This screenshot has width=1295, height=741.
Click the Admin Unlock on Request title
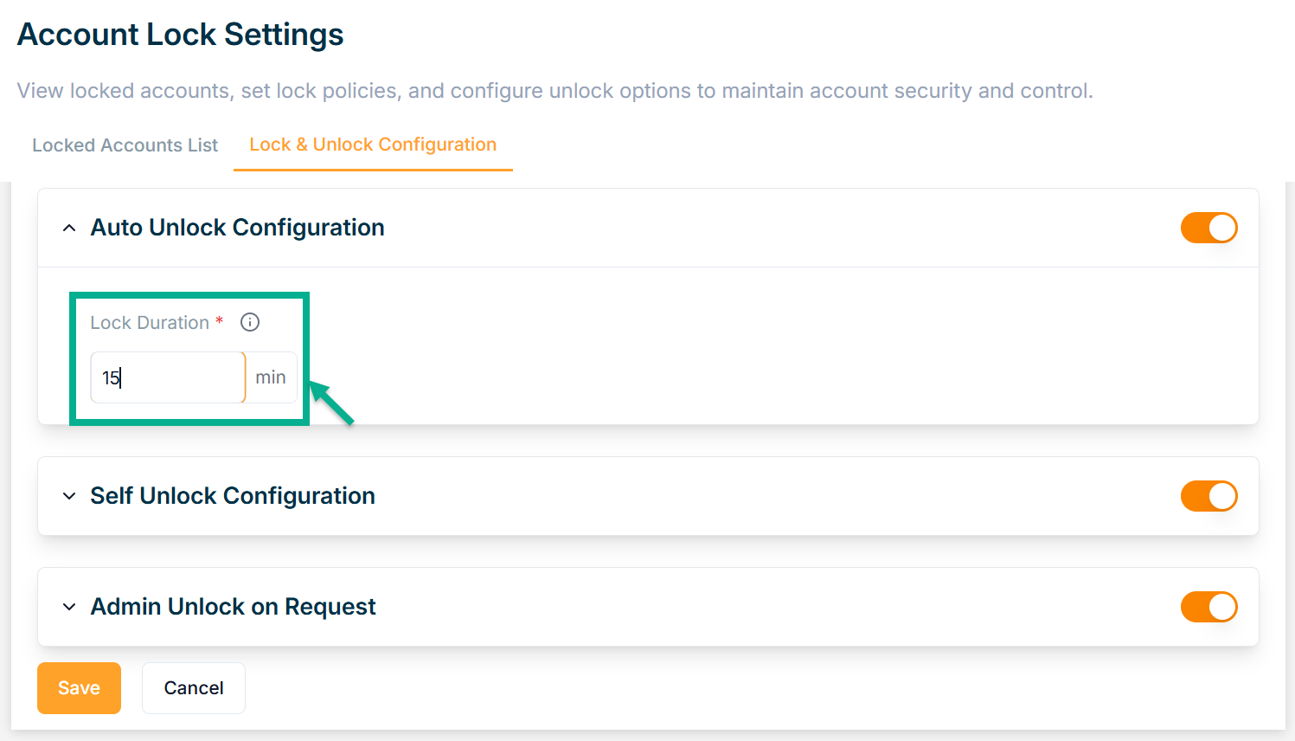(233, 607)
